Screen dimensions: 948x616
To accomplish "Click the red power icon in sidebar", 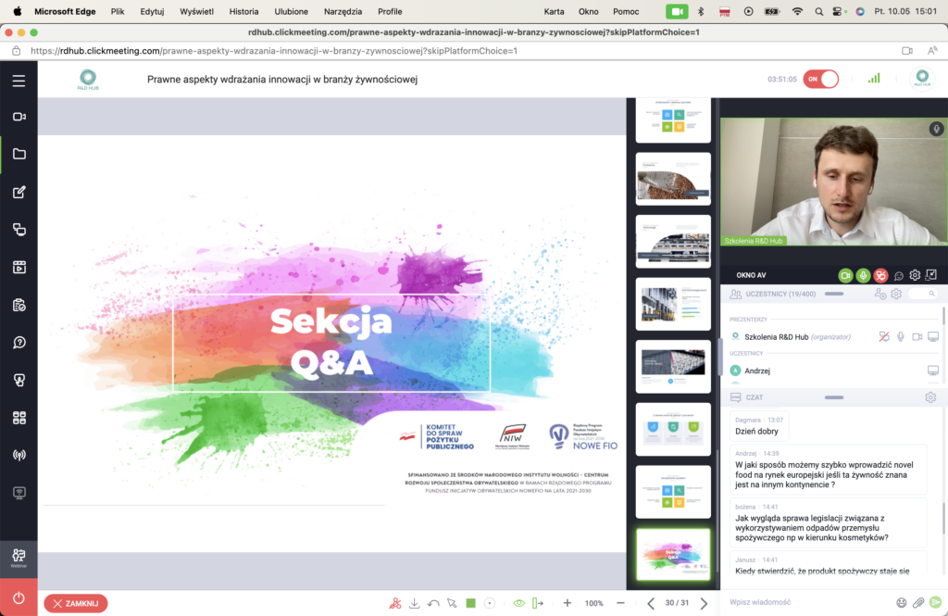I will click(x=19, y=597).
